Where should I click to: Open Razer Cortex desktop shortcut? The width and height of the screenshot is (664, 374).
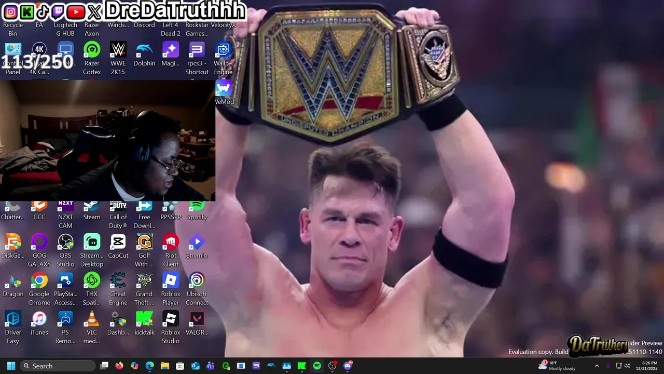point(92,59)
